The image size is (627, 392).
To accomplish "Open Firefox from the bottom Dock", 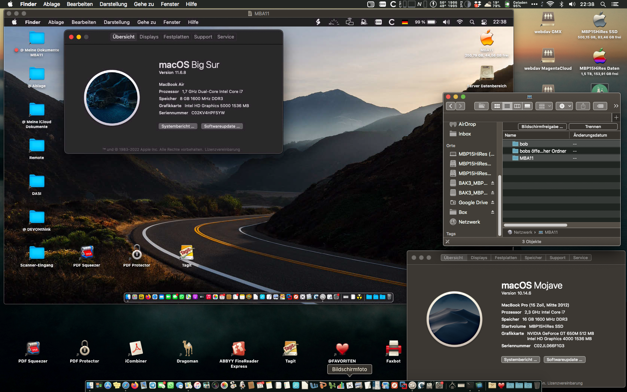I will (x=135, y=385).
